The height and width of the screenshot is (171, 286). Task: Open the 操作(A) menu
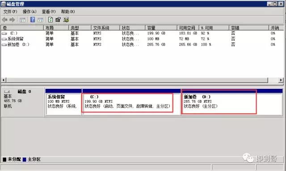(29, 12)
